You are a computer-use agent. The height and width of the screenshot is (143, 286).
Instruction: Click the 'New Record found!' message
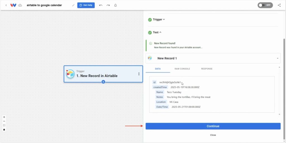click(165, 43)
